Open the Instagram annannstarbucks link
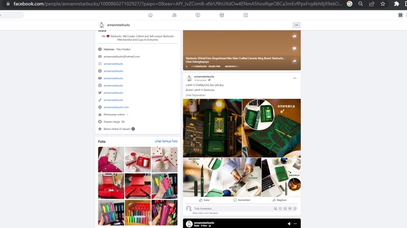The image size is (407, 228). tap(113, 64)
